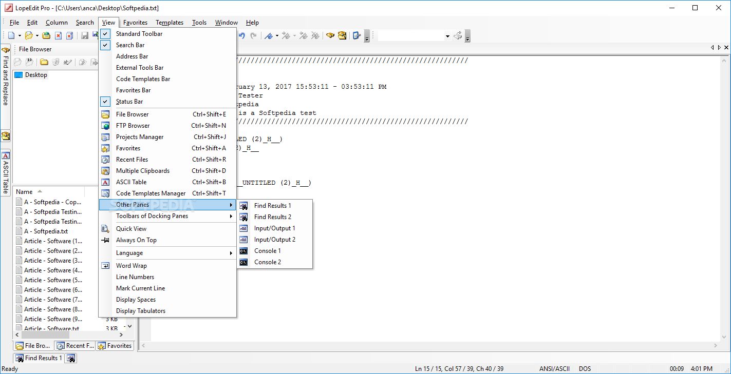Open the Column menu
The height and width of the screenshot is (374, 731).
(57, 23)
